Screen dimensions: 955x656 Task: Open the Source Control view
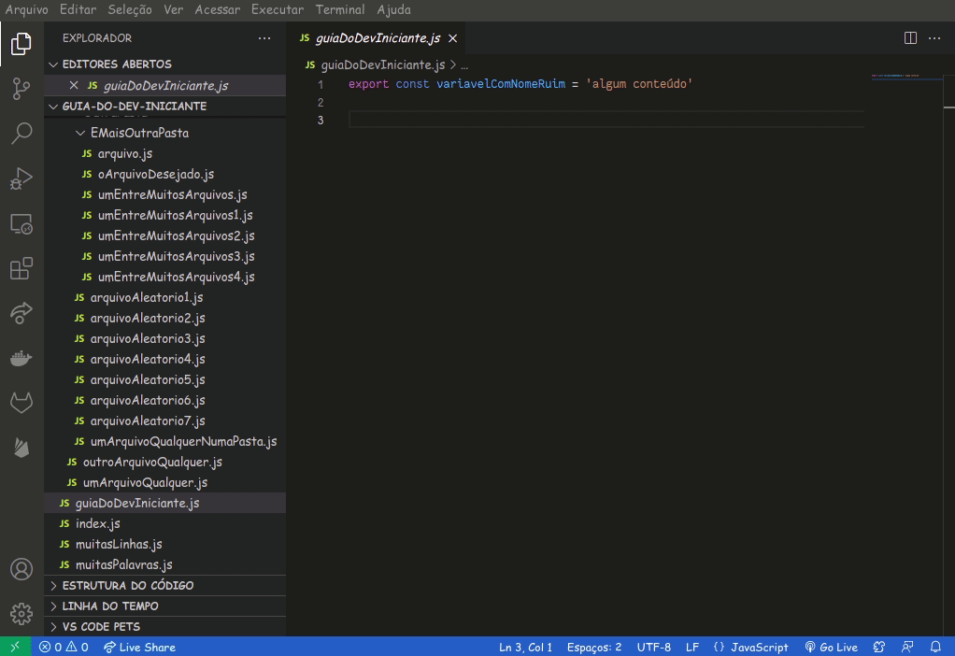pyautogui.click(x=21, y=89)
